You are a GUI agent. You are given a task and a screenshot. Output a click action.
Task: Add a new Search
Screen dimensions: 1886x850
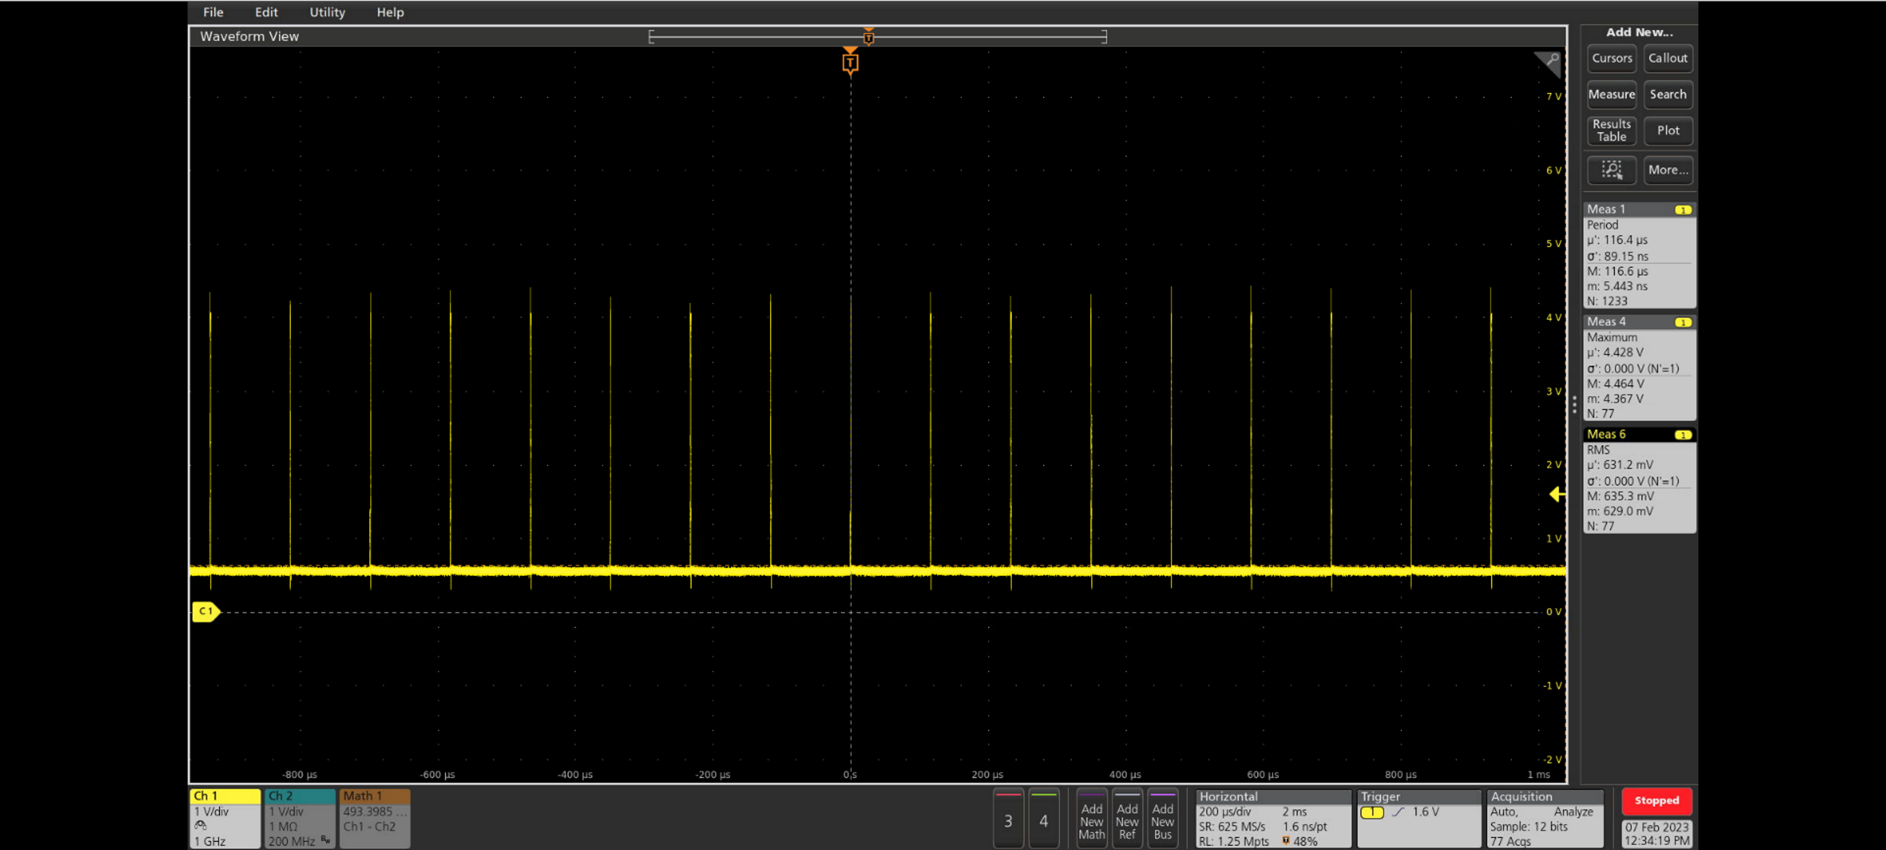point(1668,94)
